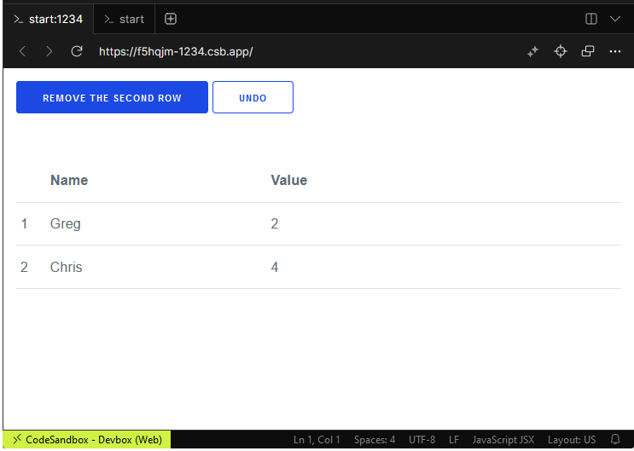The image size is (634, 451).
Task: Click the browser back arrow
Action: click(x=22, y=51)
